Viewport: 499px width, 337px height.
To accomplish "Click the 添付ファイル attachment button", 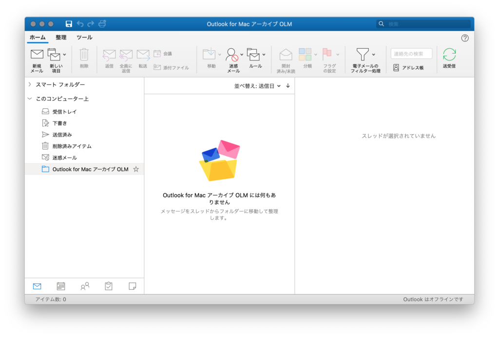I will click(x=171, y=67).
